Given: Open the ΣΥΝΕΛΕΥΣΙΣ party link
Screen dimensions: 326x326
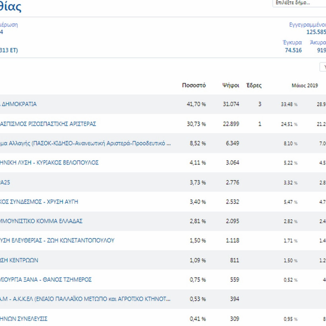Looking at the screenshot, I should coord(23,319).
